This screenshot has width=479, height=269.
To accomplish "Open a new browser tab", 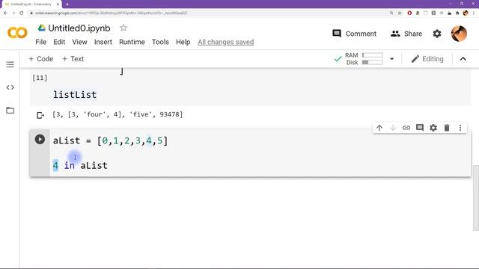I will pyautogui.click(x=67, y=4).
